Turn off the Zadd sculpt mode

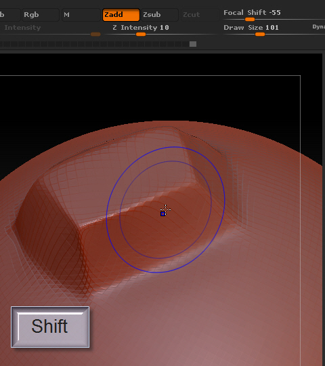tap(121, 15)
